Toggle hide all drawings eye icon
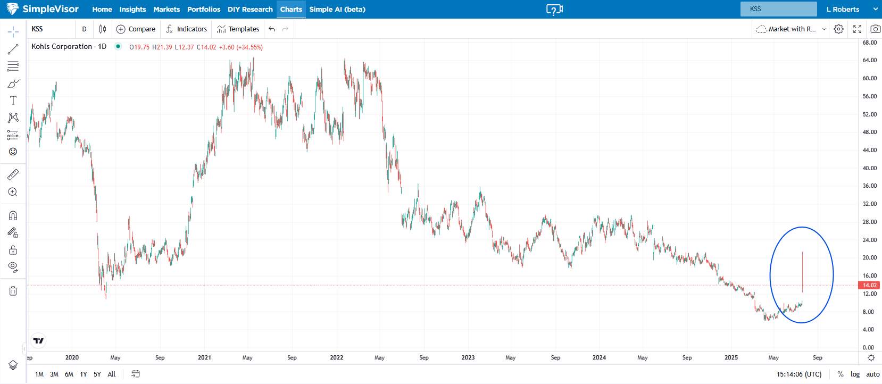The image size is (882, 384). point(13,266)
